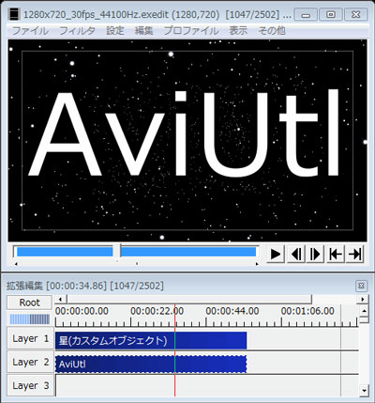375x403 pixels.
Task: Maximize the AviUtl main window
Action: 331,14
